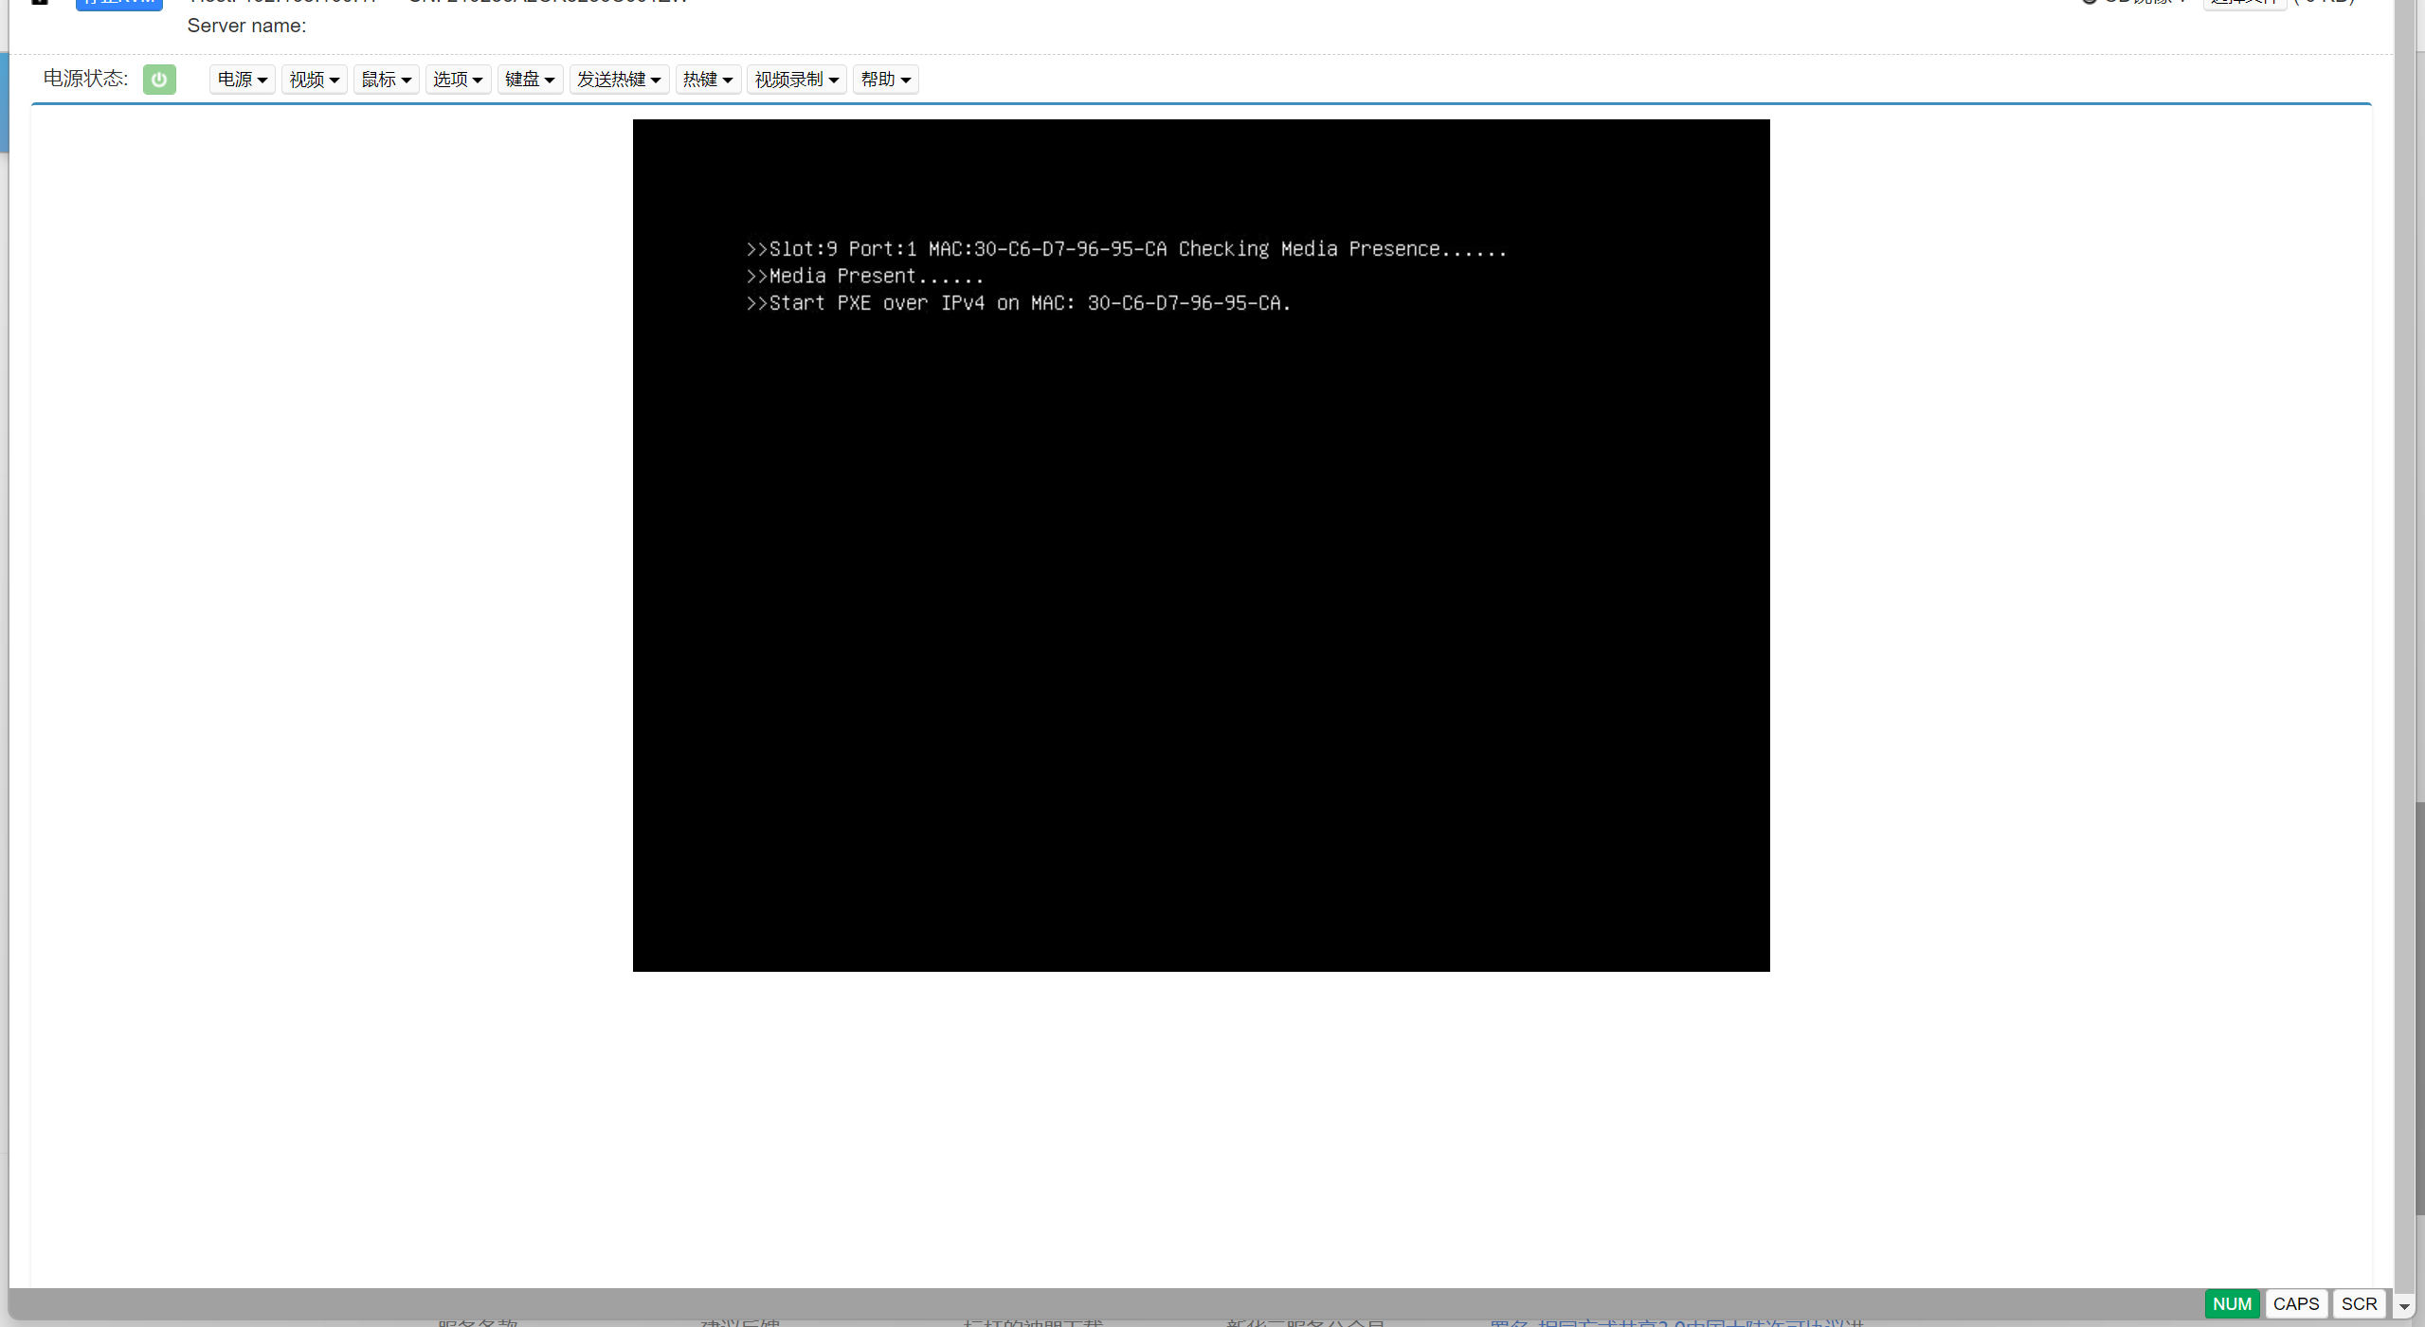
Task: Click the blue license link at bottom
Action: 1675,1322
